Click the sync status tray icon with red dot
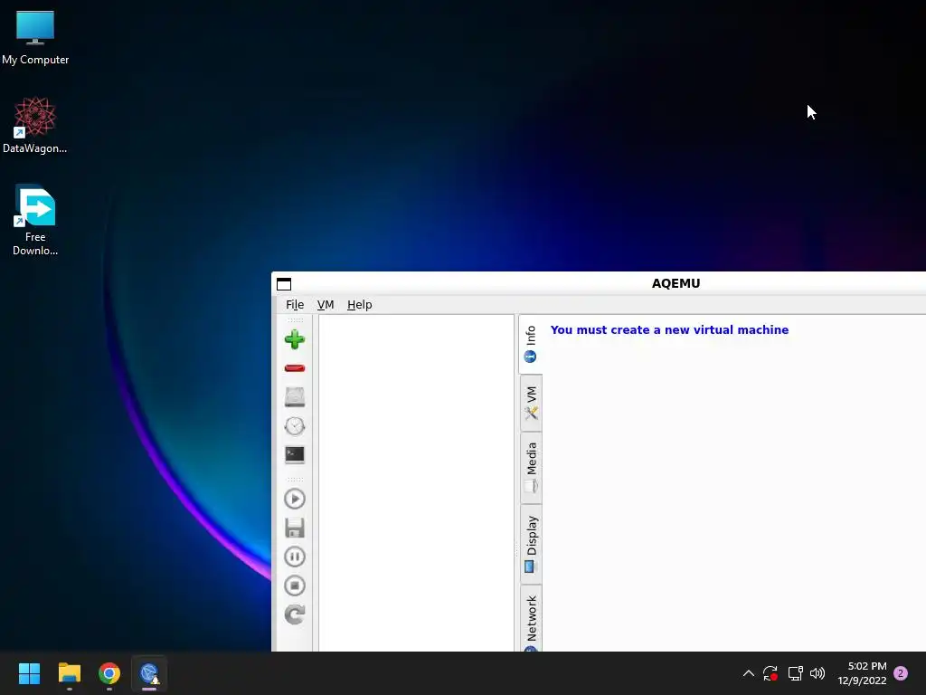 click(x=770, y=673)
